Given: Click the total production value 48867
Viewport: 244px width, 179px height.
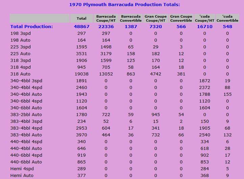Looking at the screenshot, I should [81, 26].
